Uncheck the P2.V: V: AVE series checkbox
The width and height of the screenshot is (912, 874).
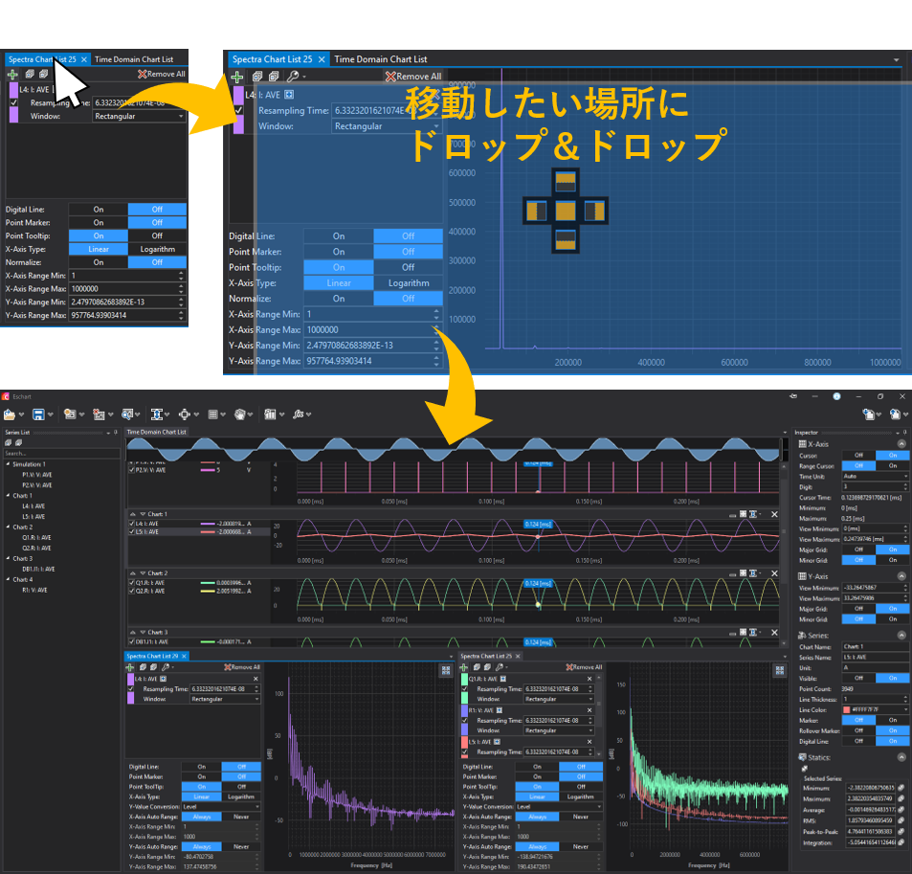132,470
